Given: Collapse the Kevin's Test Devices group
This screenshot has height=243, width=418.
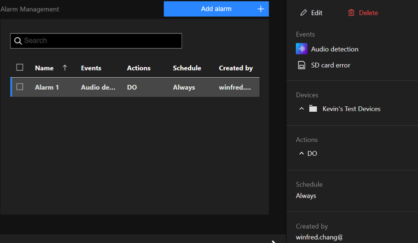Looking at the screenshot, I should [x=301, y=109].
